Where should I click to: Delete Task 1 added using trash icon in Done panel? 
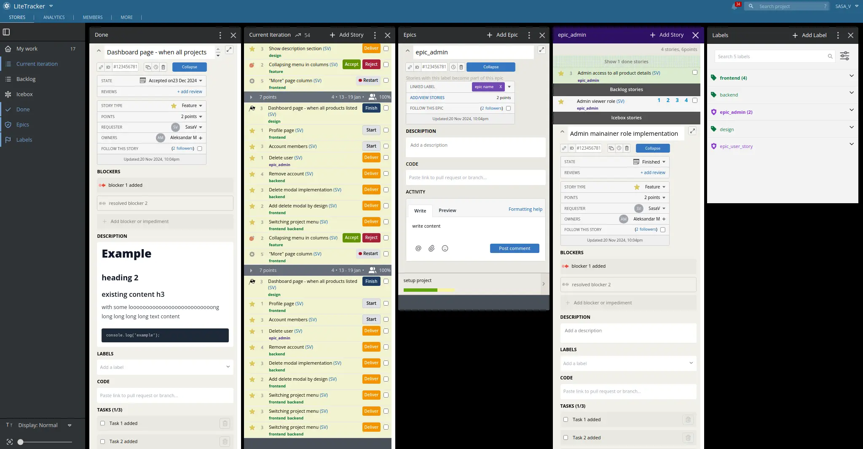click(225, 423)
